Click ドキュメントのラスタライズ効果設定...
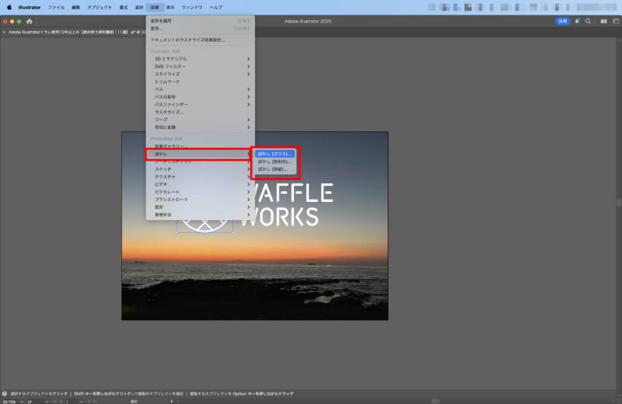622x404 pixels. coord(198,40)
